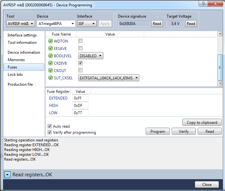Click the Fuse Name column header

coord(61,34)
